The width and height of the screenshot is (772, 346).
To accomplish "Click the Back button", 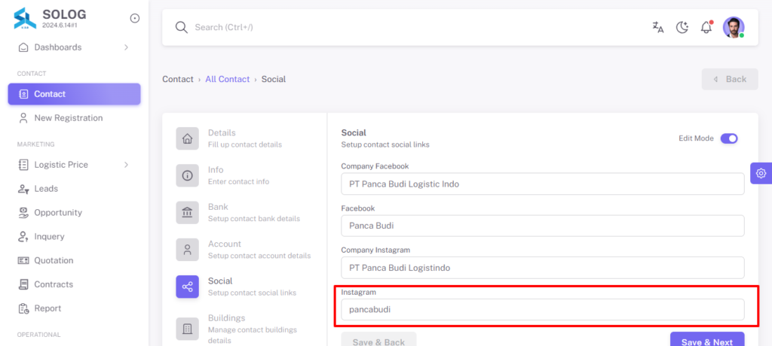I will click(x=730, y=79).
